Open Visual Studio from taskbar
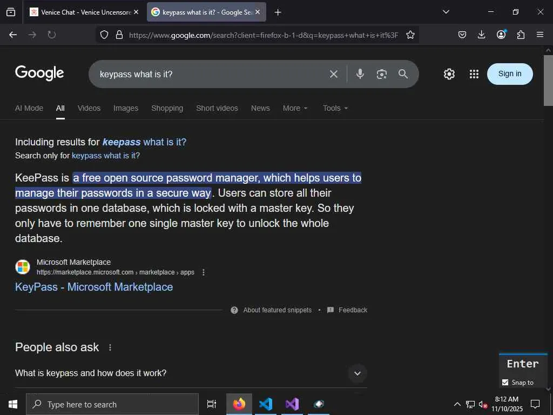The image size is (553, 415). point(292,404)
